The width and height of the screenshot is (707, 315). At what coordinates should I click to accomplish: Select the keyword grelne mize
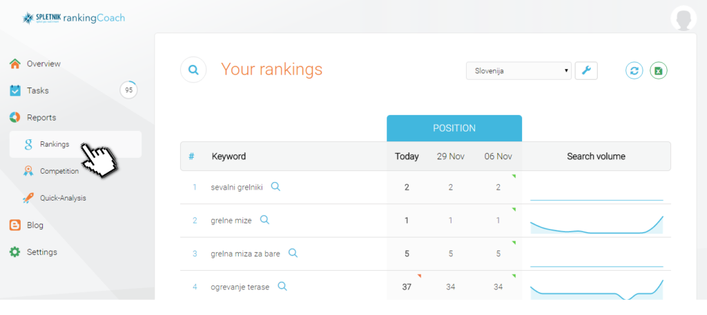point(231,221)
